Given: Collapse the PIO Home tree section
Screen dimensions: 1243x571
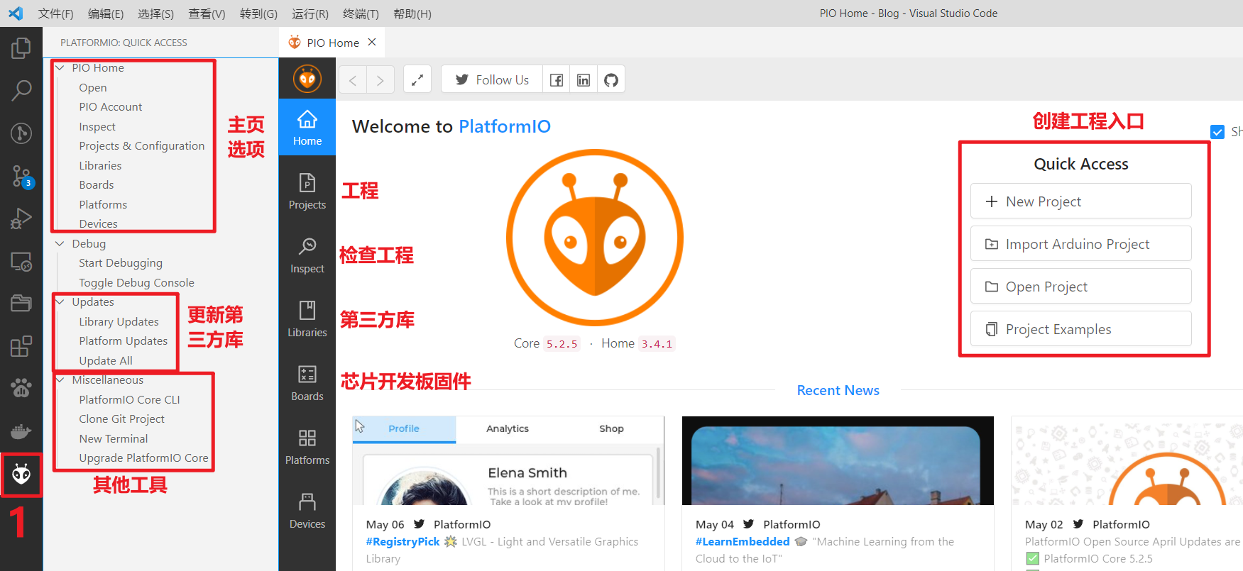Looking at the screenshot, I should point(60,68).
